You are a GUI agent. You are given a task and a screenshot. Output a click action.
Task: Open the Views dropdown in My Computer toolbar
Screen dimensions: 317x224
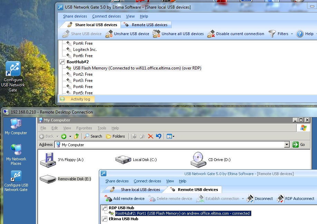(171, 136)
